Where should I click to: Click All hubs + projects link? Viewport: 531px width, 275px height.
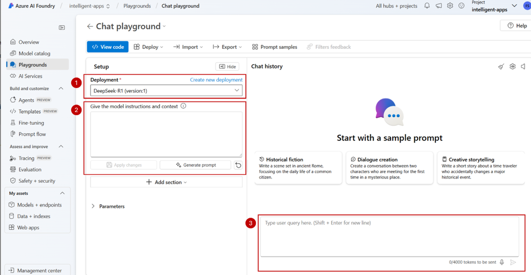pyautogui.click(x=396, y=6)
